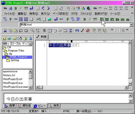This screenshot has width=135, height=114.
Task: Click the scissors Cut icon
Action: pyautogui.click(x=5, y=30)
